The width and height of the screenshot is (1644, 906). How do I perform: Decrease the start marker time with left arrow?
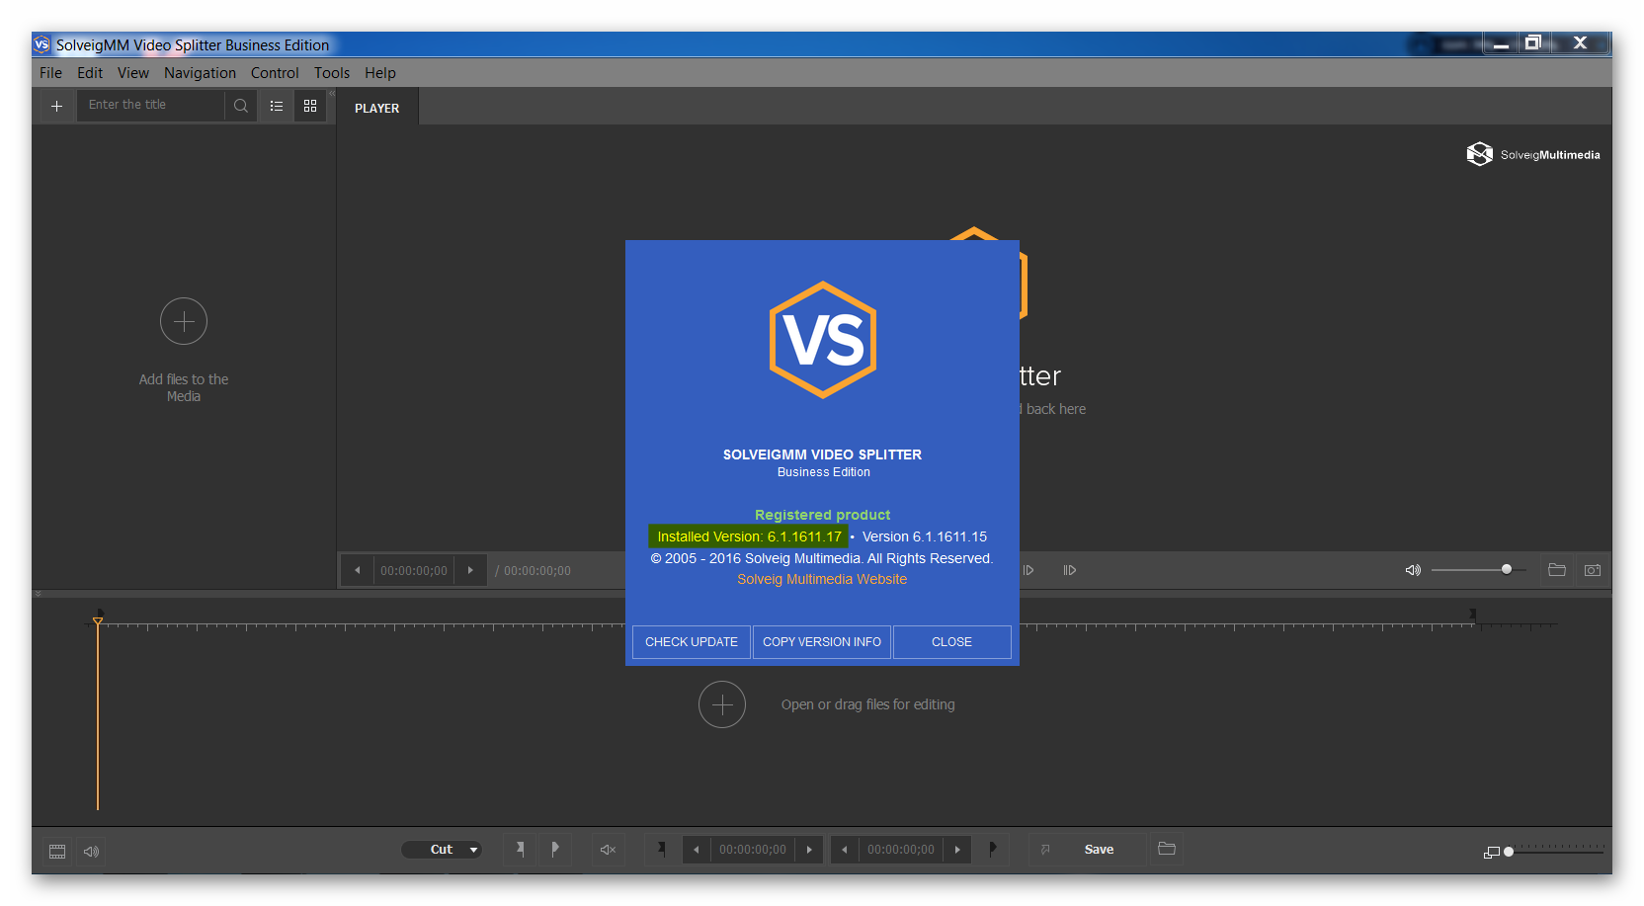click(697, 850)
